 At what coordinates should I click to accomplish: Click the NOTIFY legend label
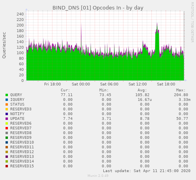click(x=17, y=114)
